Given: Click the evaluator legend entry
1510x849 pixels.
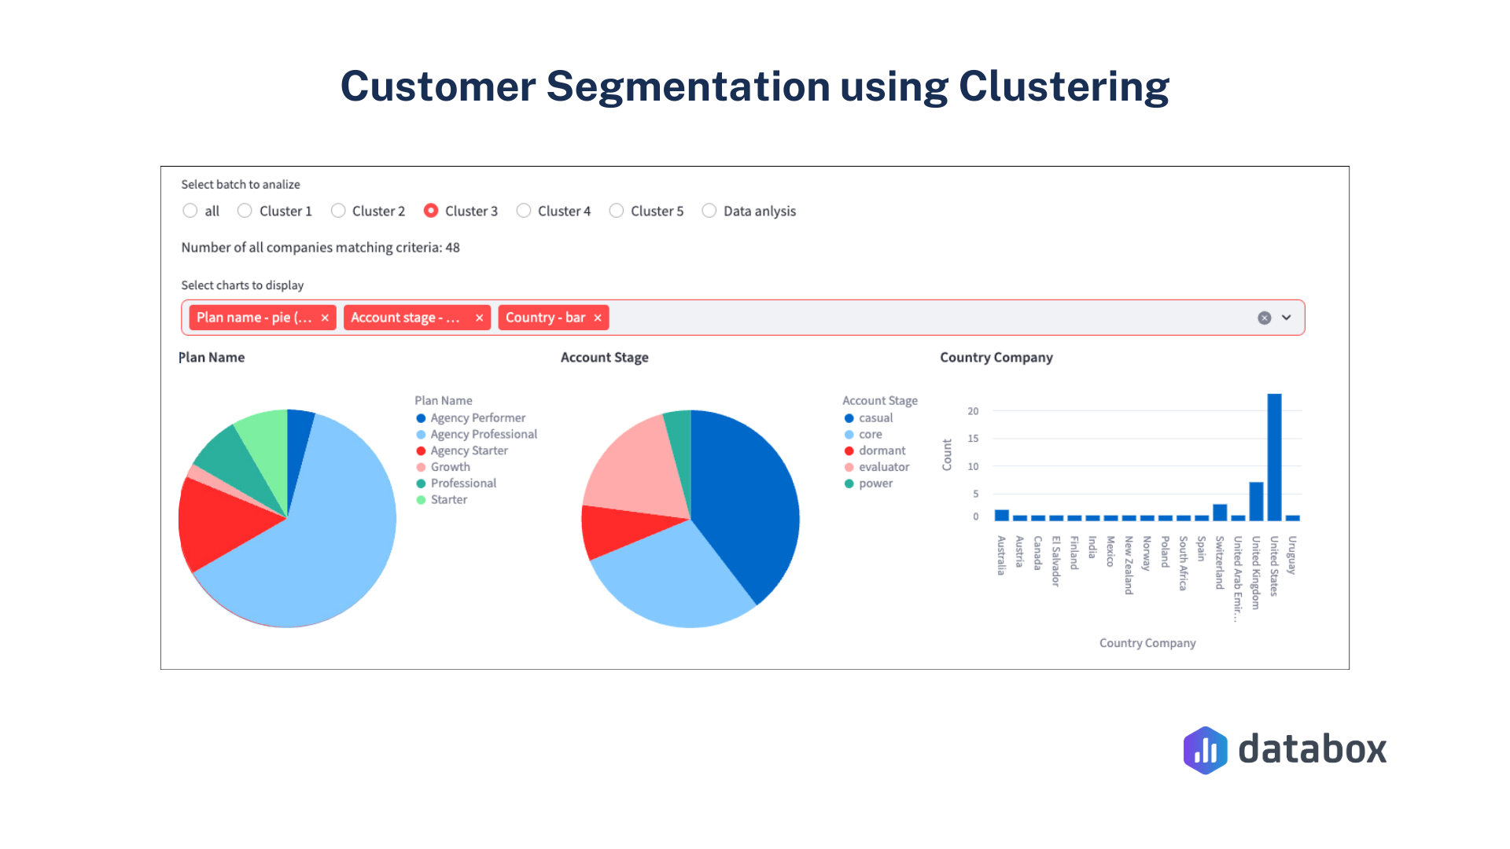Looking at the screenshot, I should click(x=876, y=467).
